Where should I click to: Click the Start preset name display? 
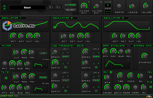[x=27, y=7]
